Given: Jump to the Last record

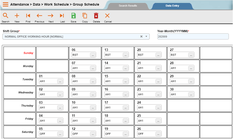Looking at the screenshot, I should click(x=62, y=16).
